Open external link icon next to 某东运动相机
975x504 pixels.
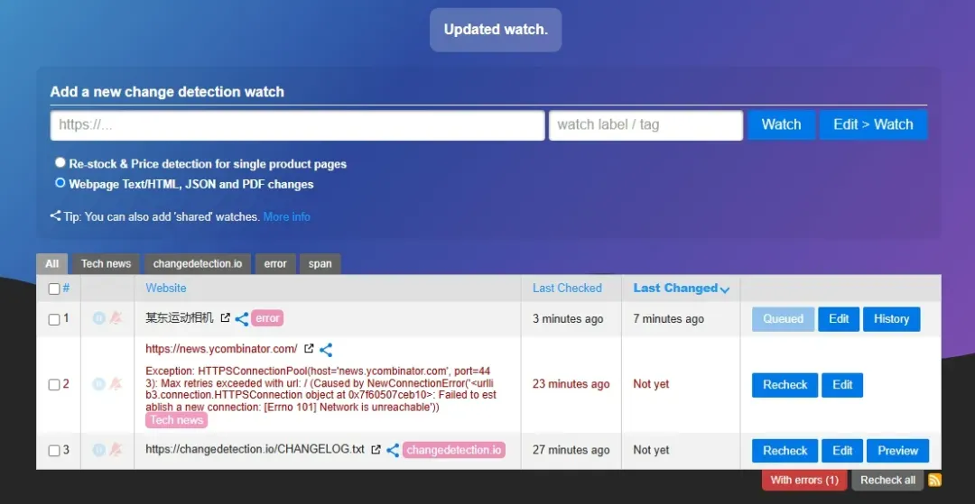coord(226,318)
